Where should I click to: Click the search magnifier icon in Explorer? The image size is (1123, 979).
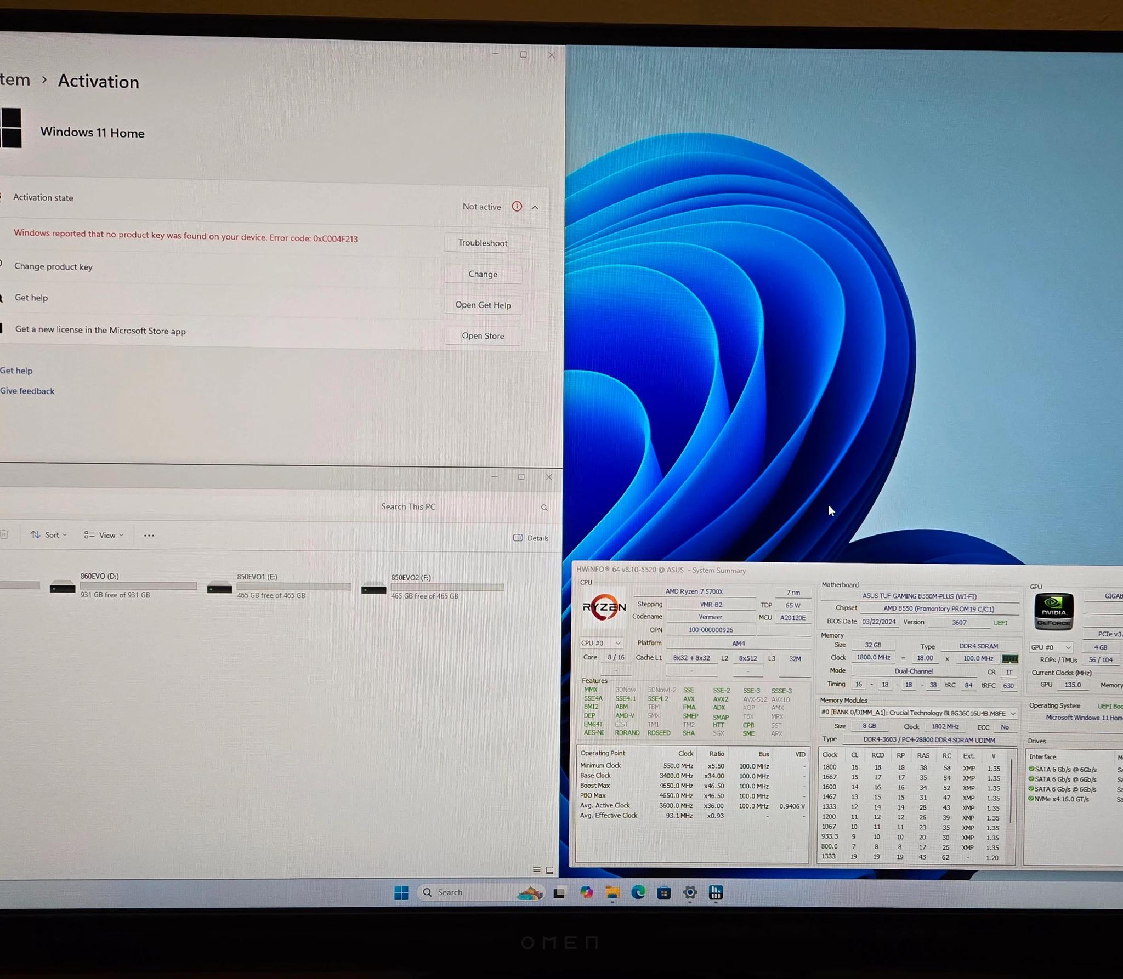pos(544,508)
